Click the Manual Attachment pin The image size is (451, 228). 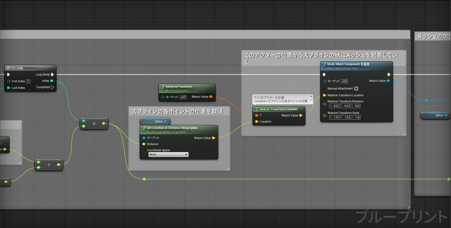325,88
